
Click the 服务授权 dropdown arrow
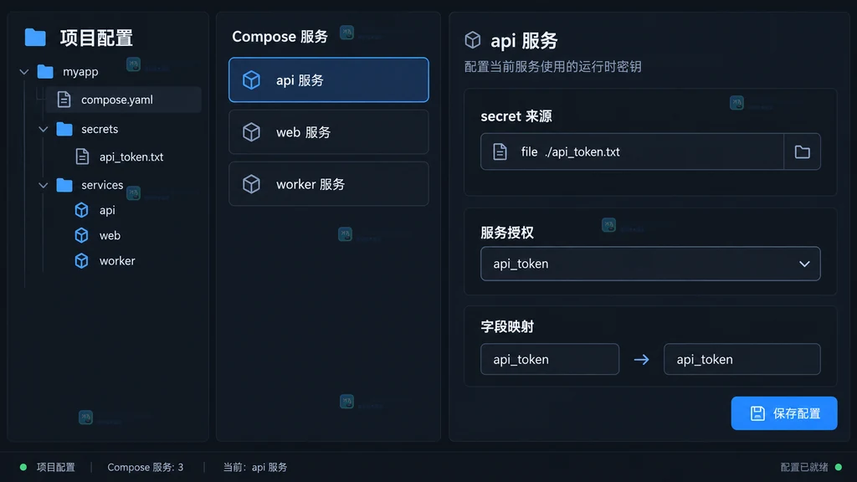coord(804,264)
